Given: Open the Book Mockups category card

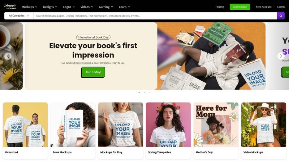Looking at the screenshot, I should pyautogui.click(x=73, y=130).
